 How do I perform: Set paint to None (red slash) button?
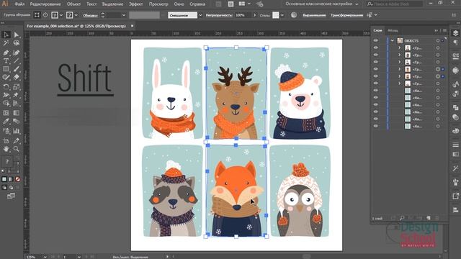tap(17, 179)
